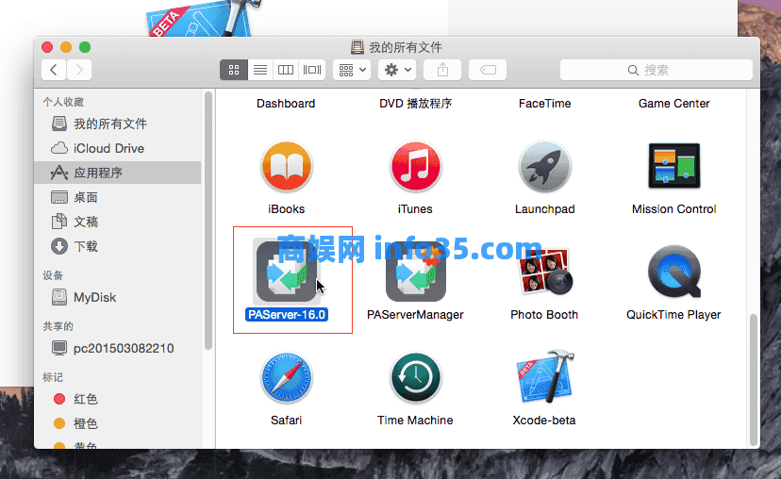Click the Launchpad label text
781x479 pixels.
tap(544, 209)
